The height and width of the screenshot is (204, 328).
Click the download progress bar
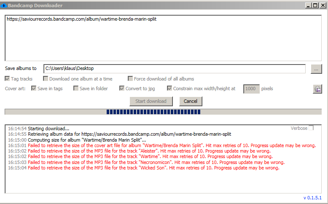tap(163, 112)
